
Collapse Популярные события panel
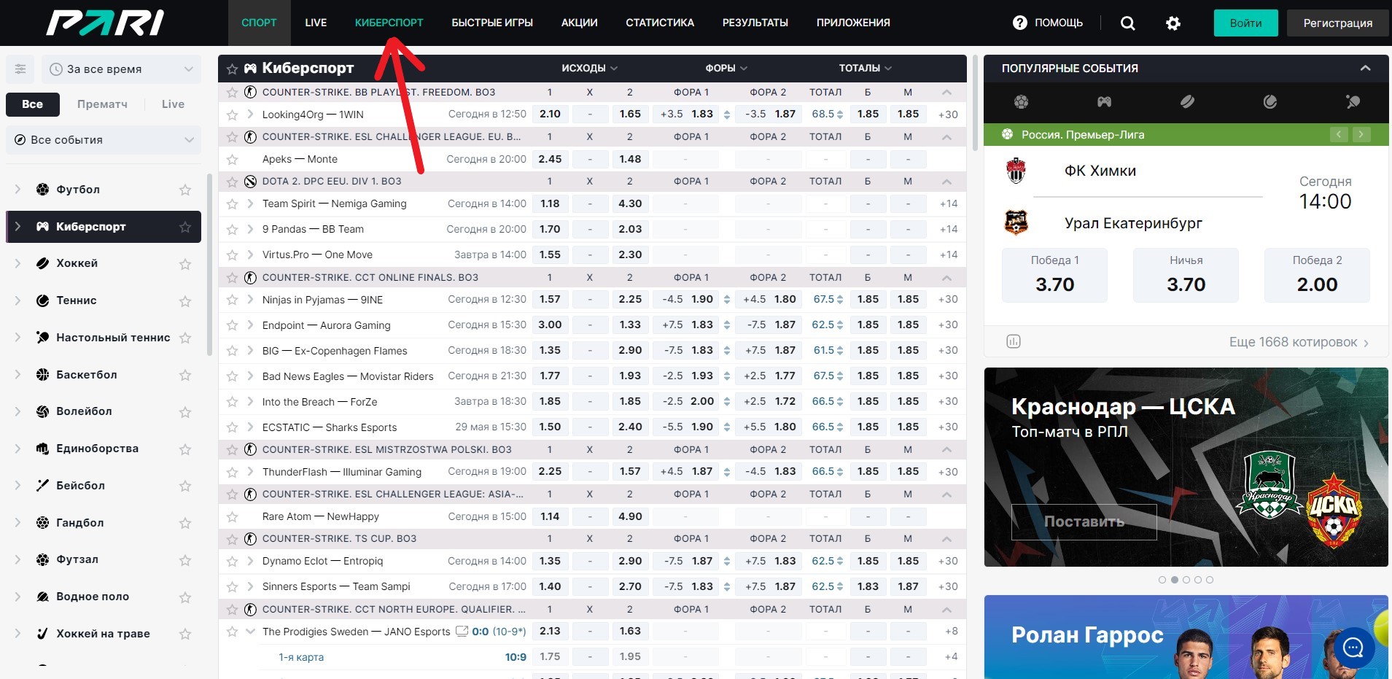click(x=1365, y=68)
